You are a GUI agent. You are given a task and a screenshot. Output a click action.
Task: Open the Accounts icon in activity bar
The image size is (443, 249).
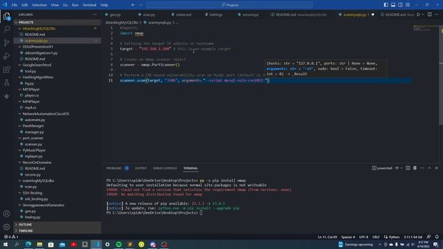pos(6,214)
